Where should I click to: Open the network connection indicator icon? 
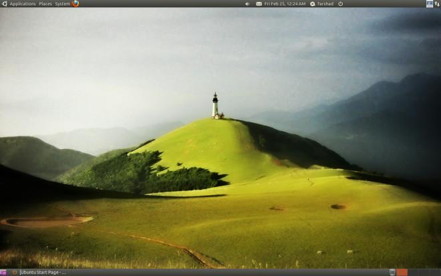click(x=437, y=3)
